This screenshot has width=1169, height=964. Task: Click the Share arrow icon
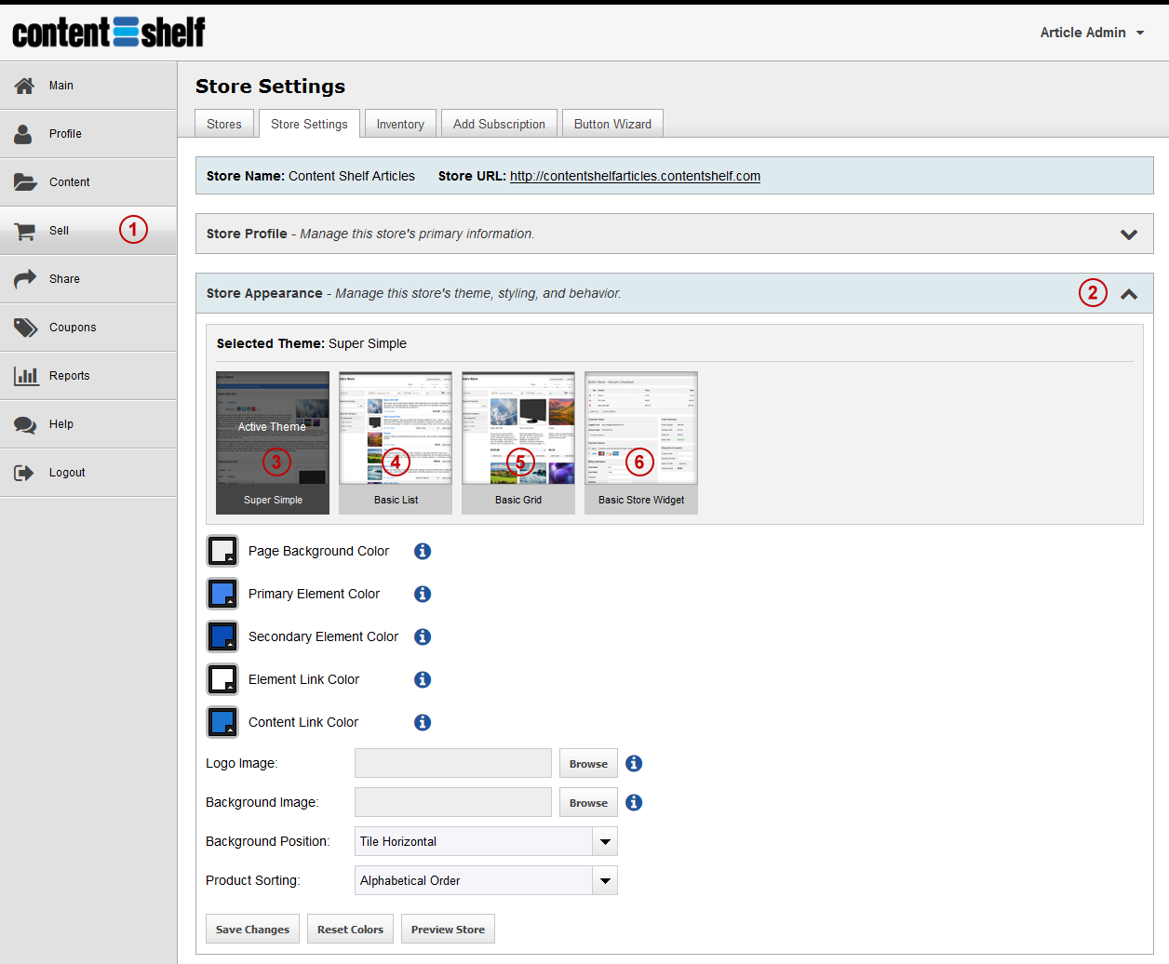coord(25,279)
